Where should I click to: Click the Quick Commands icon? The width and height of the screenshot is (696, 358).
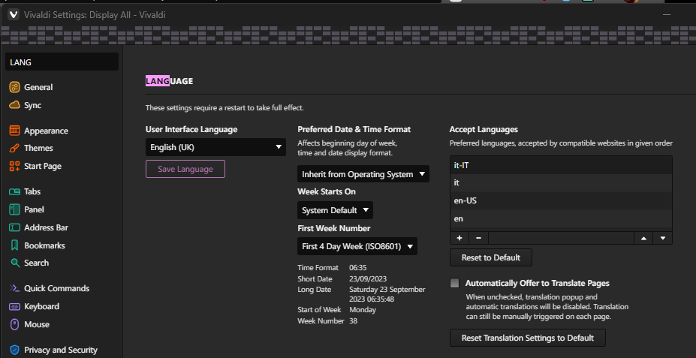tap(15, 288)
